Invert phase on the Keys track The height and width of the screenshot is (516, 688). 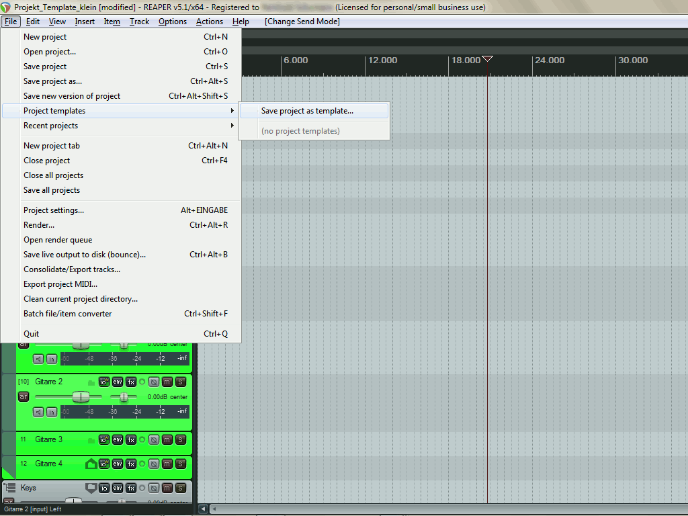154,488
